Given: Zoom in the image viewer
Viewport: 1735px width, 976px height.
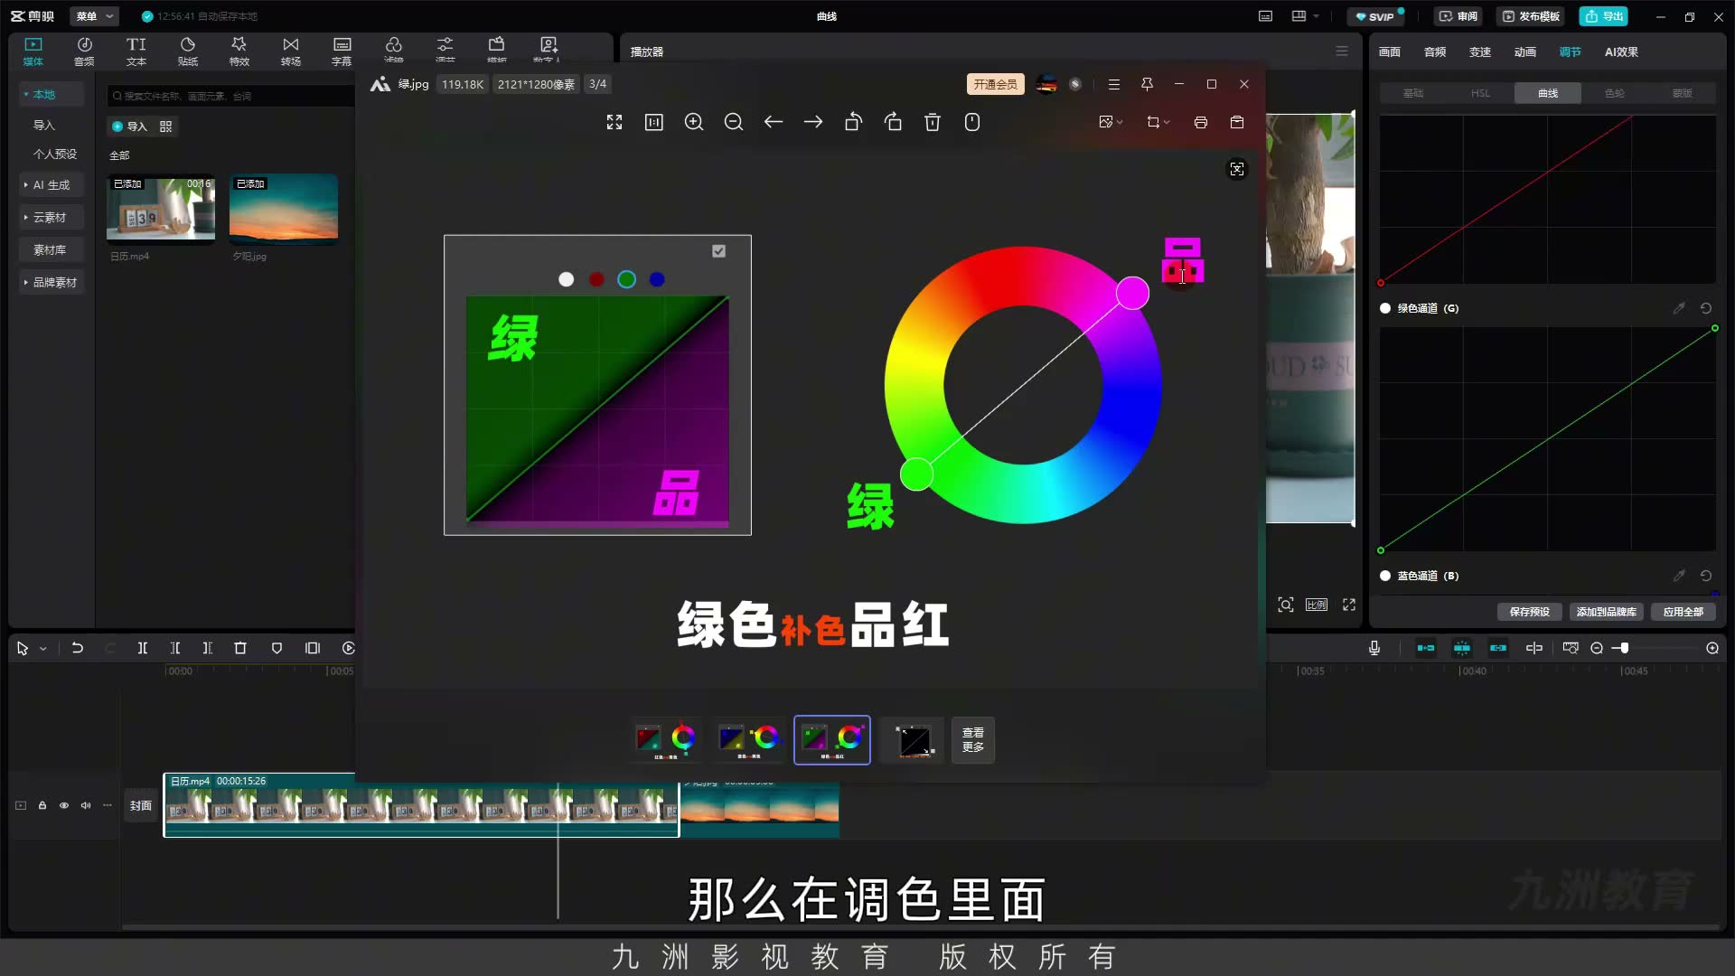Looking at the screenshot, I should click(694, 122).
